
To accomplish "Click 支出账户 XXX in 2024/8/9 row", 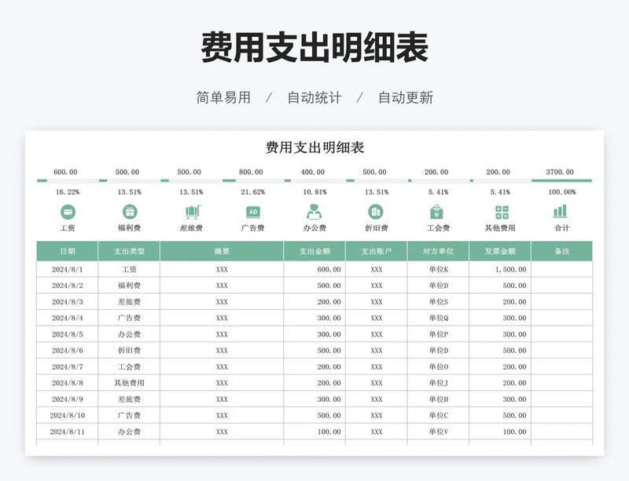I will coord(377,399).
